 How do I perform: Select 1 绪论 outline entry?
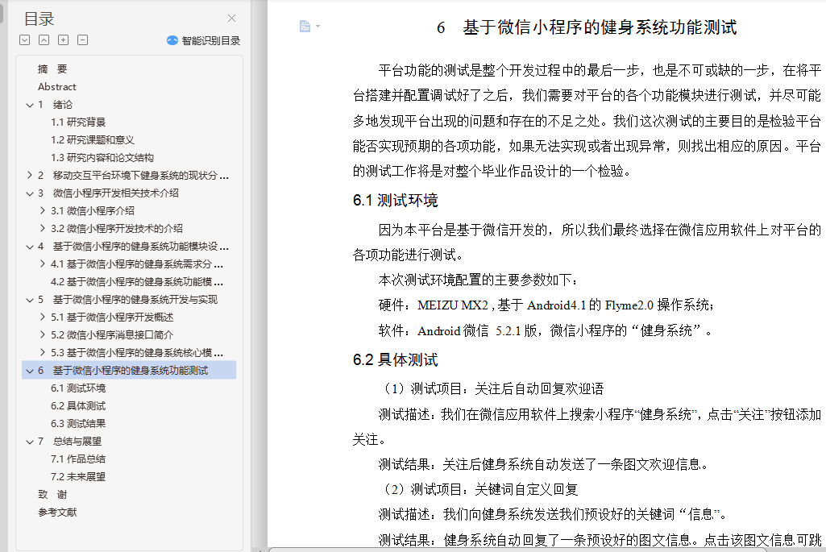56,105
